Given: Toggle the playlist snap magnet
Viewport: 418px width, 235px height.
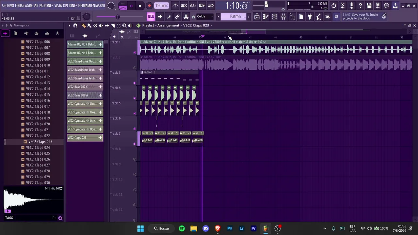Looking at the screenshot, I should pyautogui.click(x=75, y=25).
